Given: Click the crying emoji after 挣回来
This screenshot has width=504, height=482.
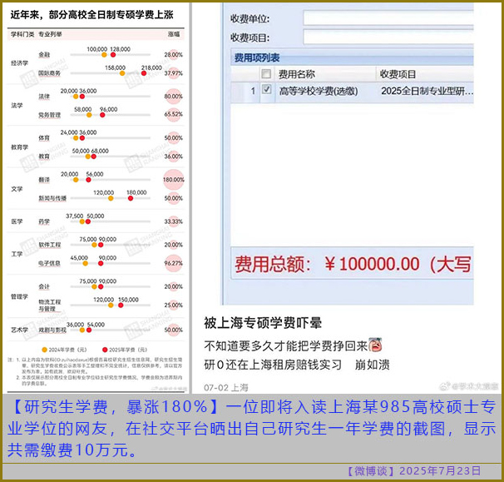Looking at the screenshot, I should point(375,345).
